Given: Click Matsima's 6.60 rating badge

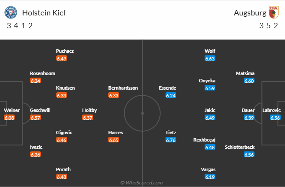Looking at the screenshot, I should [249, 81].
